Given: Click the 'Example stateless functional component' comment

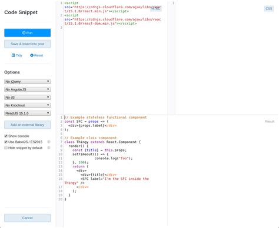Looking at the screenshot, I should coord(105,118).
